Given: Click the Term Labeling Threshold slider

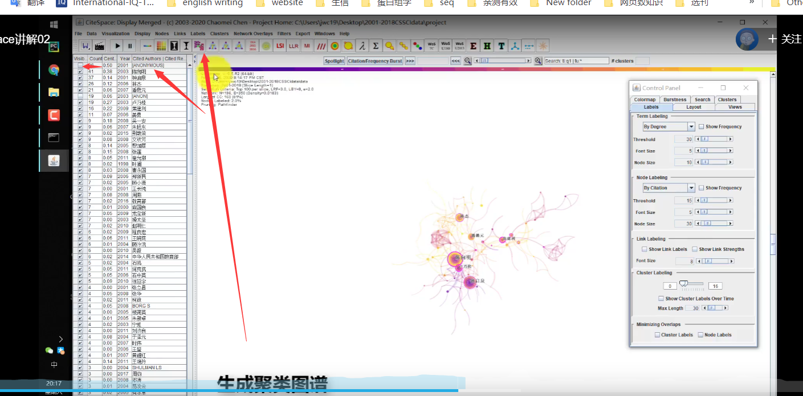Looking at the screenshot, I should click(714, 139).
